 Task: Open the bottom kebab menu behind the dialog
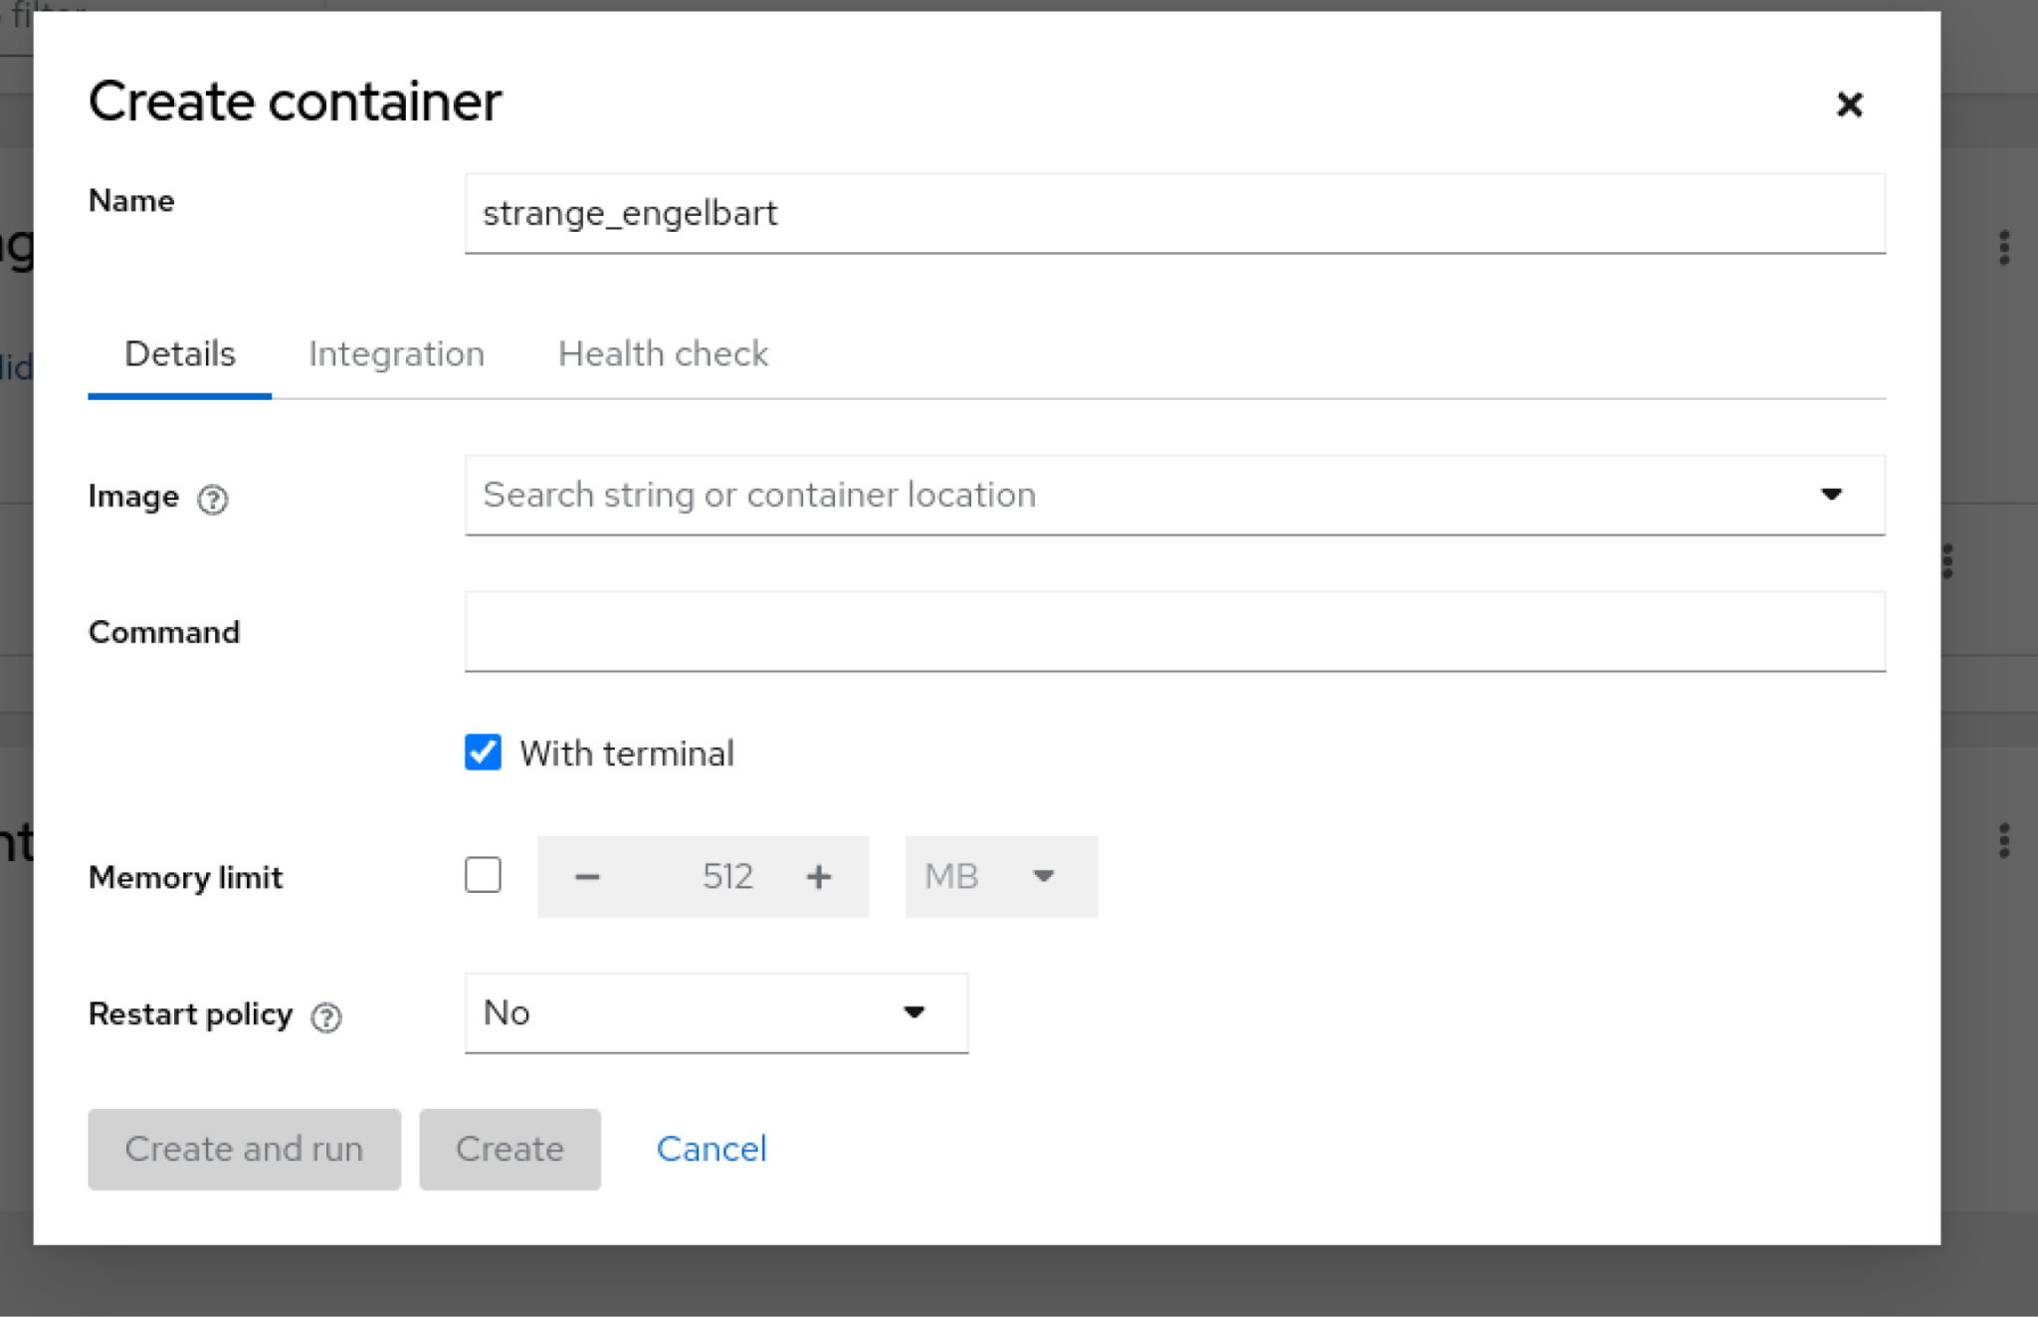point(2004,840)
